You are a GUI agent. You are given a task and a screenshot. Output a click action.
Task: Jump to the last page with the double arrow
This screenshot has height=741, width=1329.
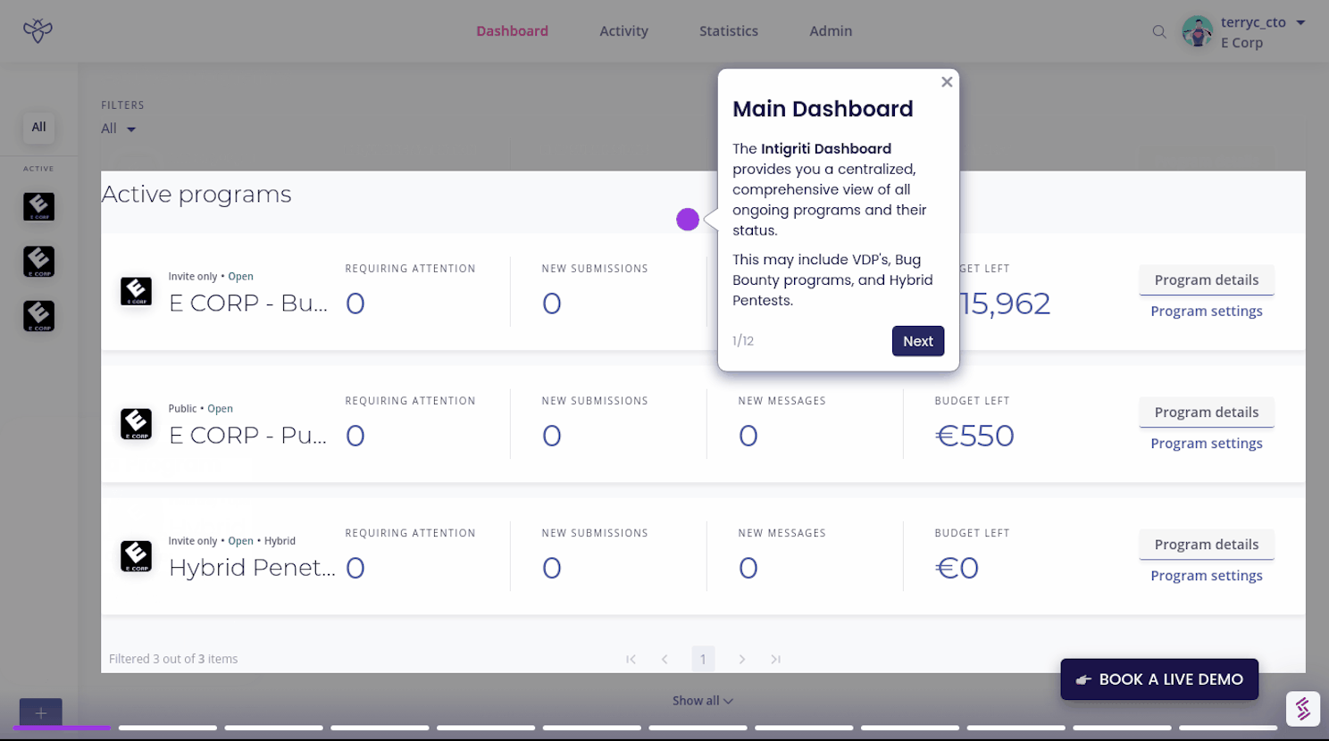pyautogui.click(x=775, y=659)
